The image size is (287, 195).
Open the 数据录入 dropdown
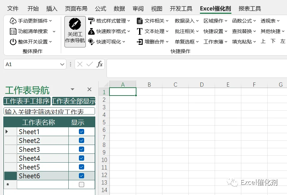pyautogui.click(x=186, y=21)
